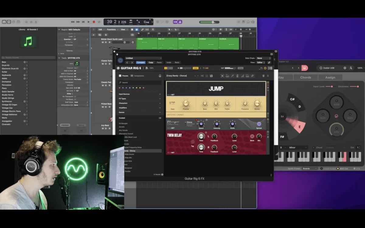Screen dimensions: 365x228
Task: Click the Spread button on Flanger Chorus
Action: click(259, 124)
